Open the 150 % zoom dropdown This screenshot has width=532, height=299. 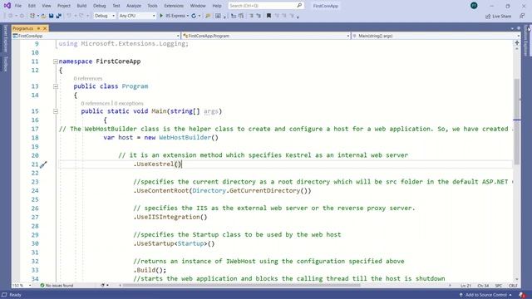(22, 286)
